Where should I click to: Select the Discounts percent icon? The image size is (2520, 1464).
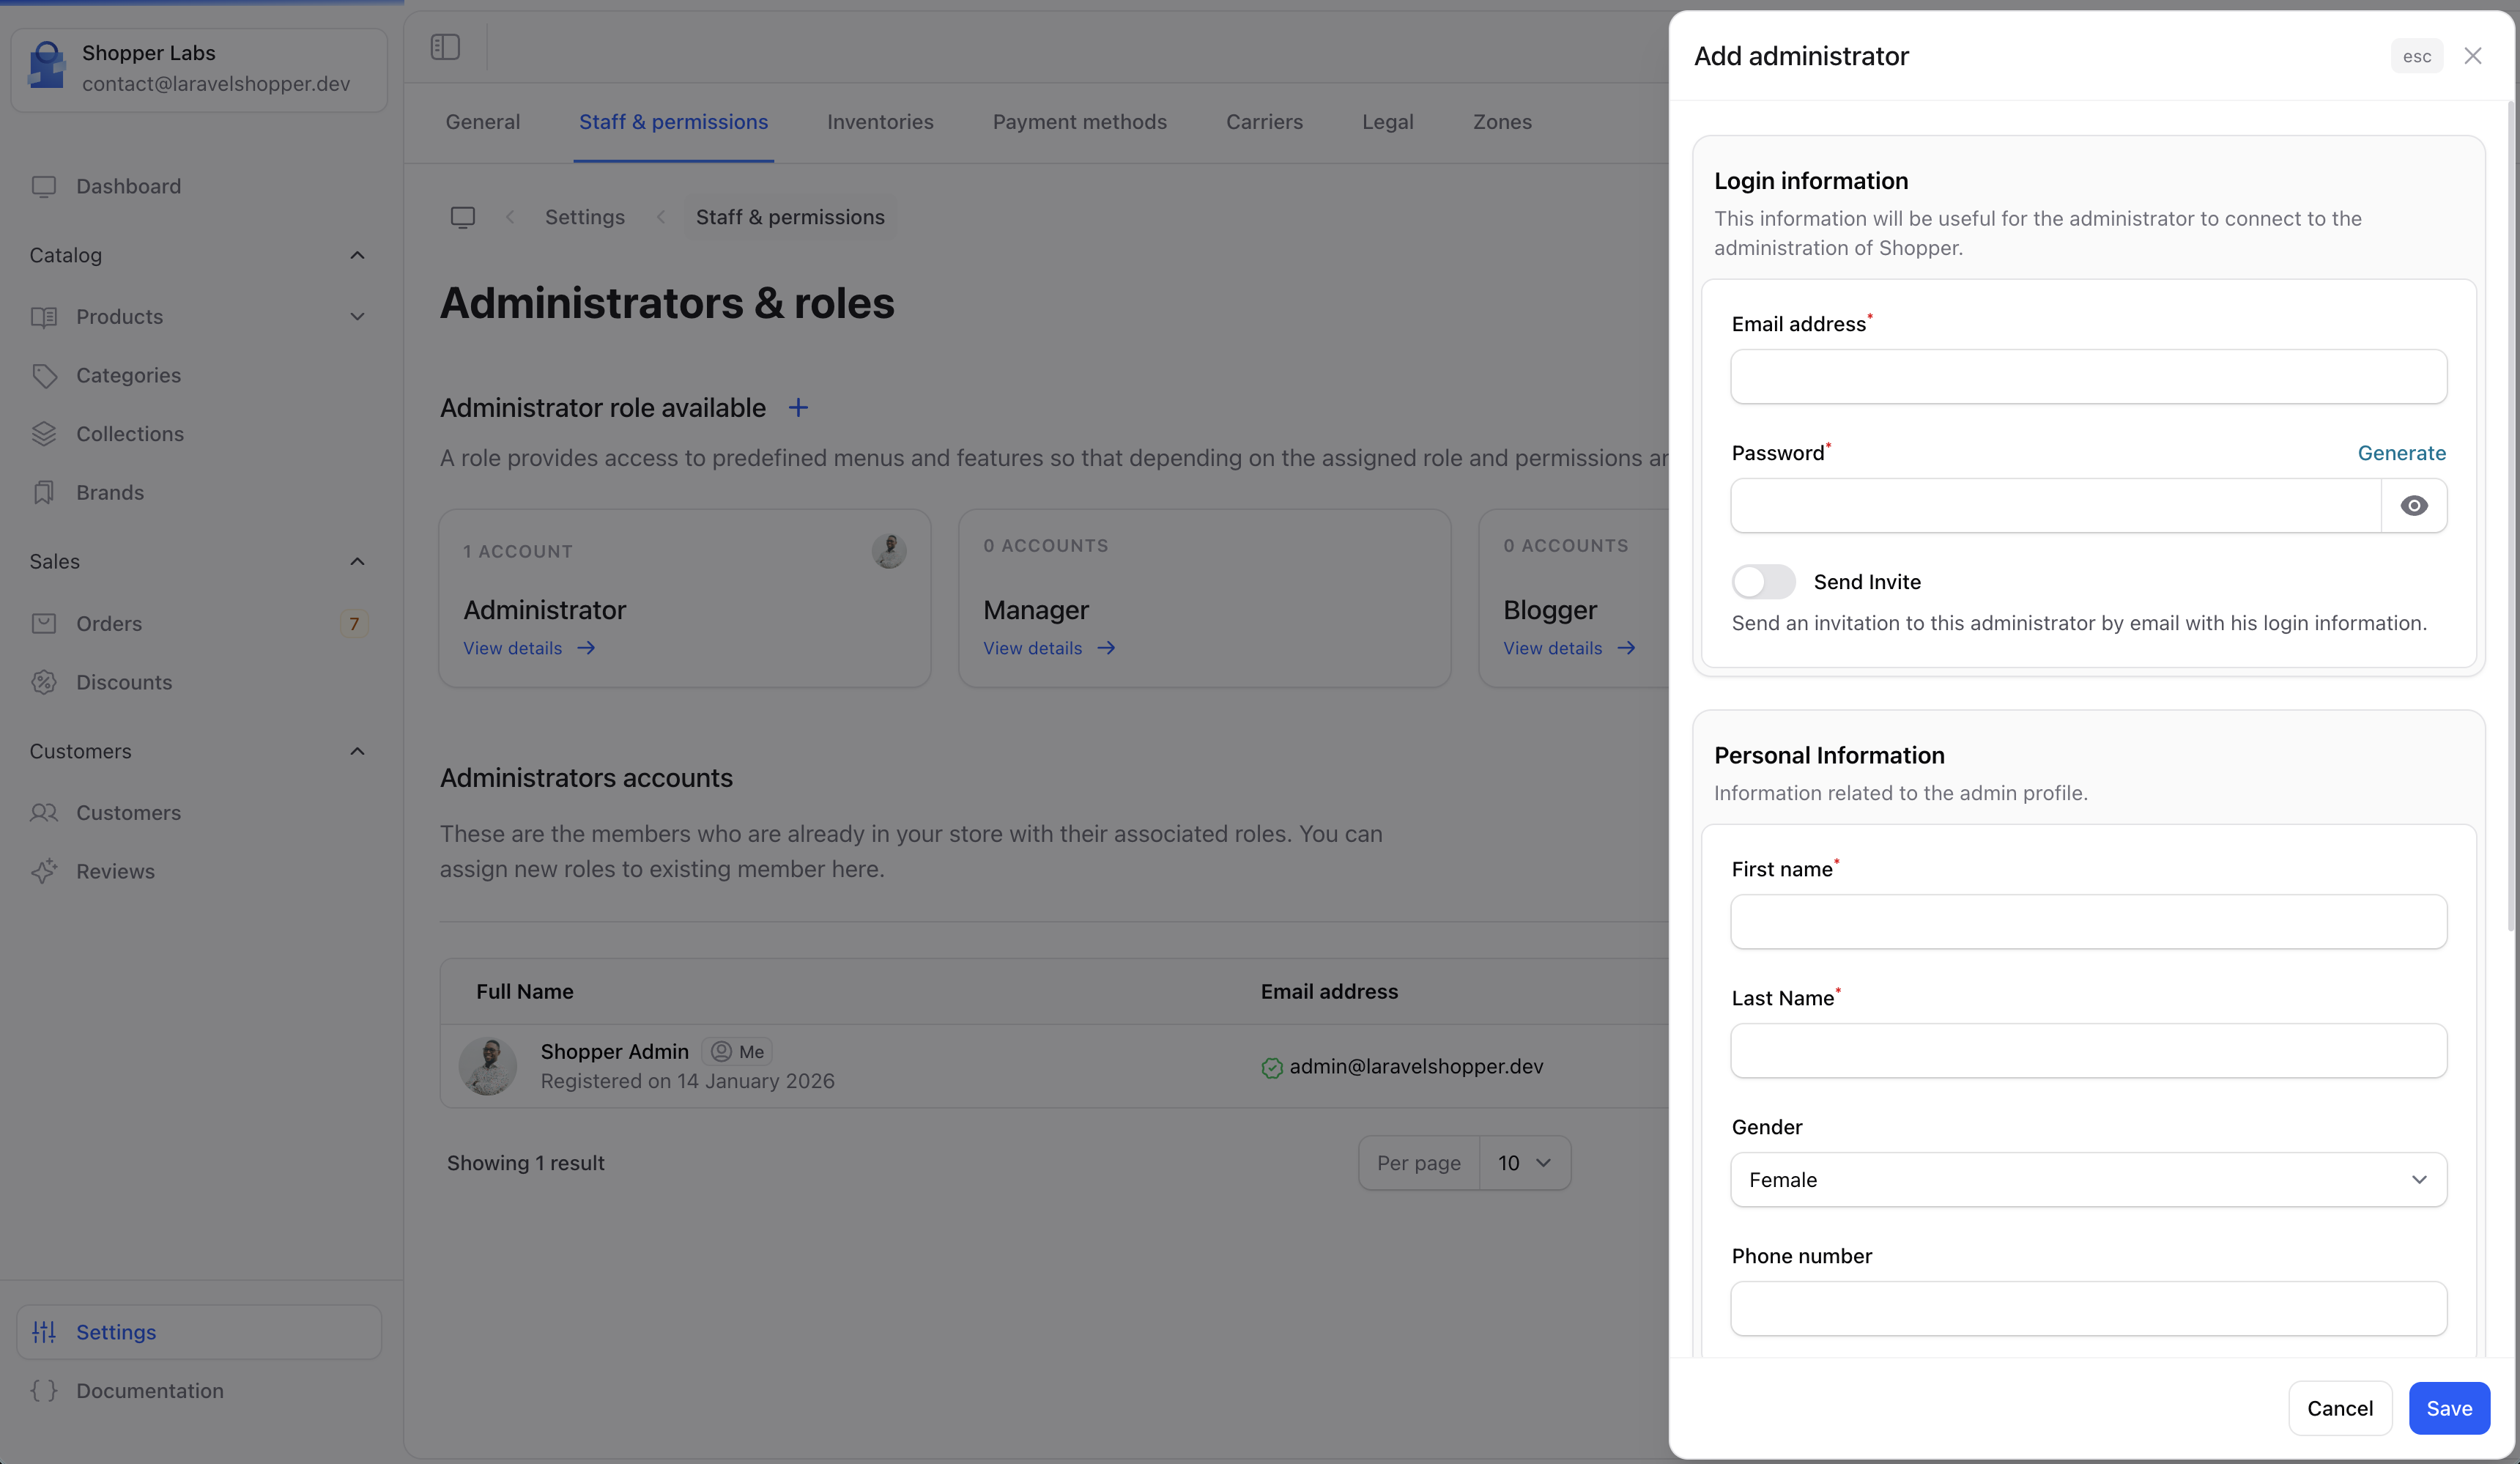pos(44,682)
